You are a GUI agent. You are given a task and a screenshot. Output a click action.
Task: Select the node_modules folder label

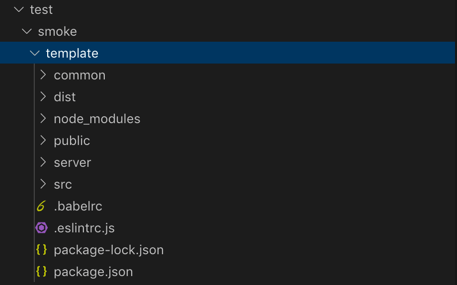(x=97, y=119)
